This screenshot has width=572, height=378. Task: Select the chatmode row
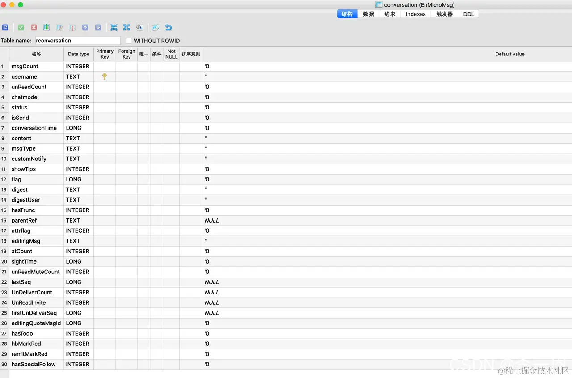click(x=286, y=97)
